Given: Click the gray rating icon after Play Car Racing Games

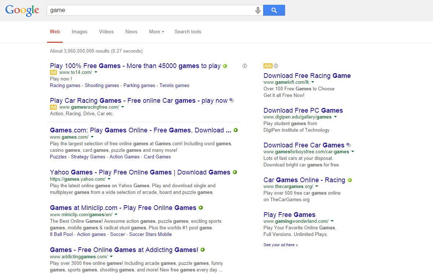Looking at the screenshot, I should point(232,101).
